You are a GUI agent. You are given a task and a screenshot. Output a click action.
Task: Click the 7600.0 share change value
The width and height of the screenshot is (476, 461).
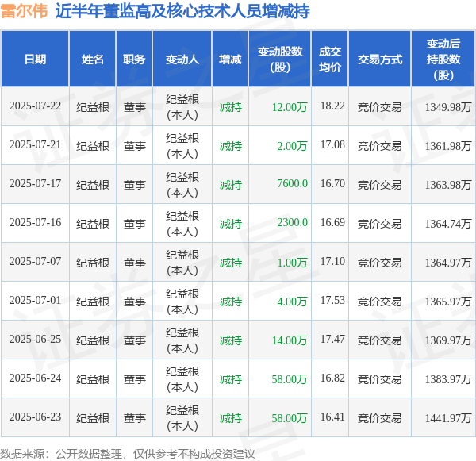pos(292,184)
